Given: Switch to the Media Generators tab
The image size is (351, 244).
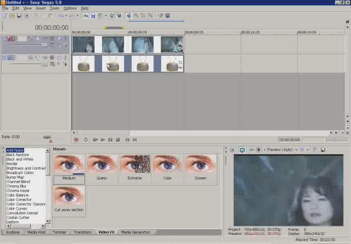Looking at the screenshot, I should [136, 232].
